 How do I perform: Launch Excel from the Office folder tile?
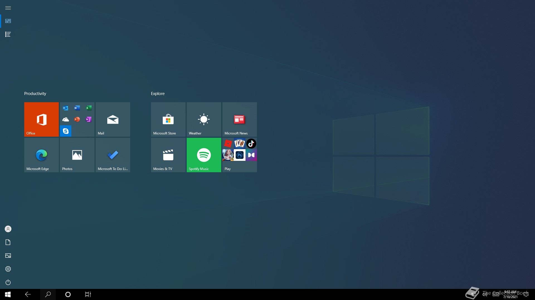89,108
